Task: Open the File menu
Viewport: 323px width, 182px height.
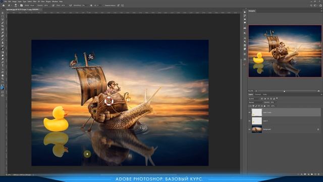Action: pyautogui.click(x=6, y=2)
